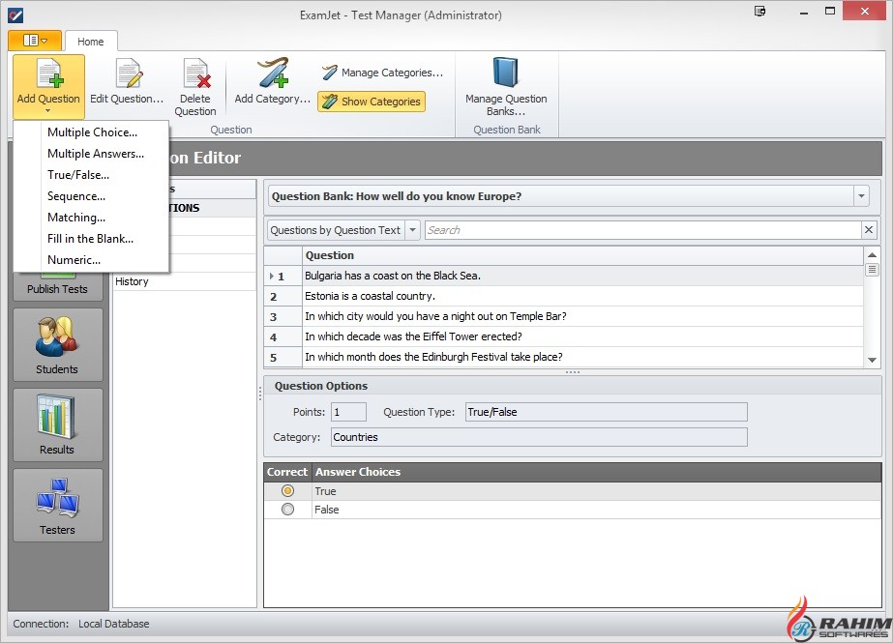Switch to the Home ribbon tab

[91, 42]
